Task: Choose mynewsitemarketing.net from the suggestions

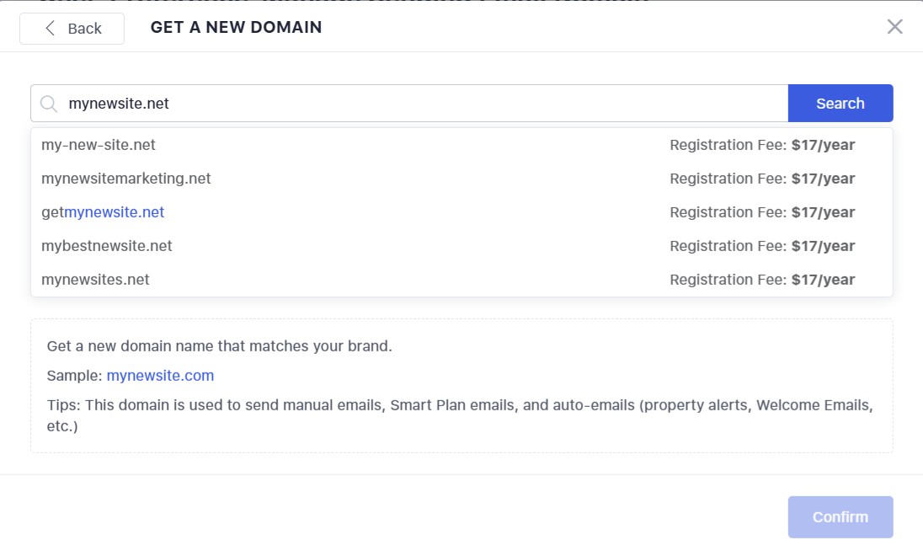Action: pos(126,179)
